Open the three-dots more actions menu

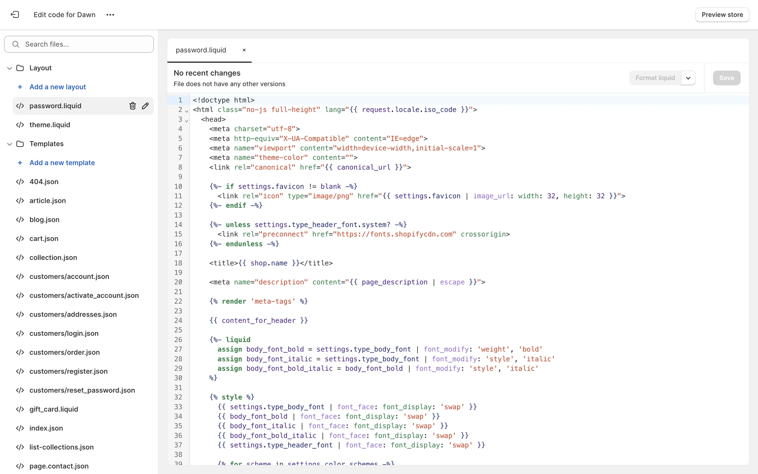coord(110,15)
